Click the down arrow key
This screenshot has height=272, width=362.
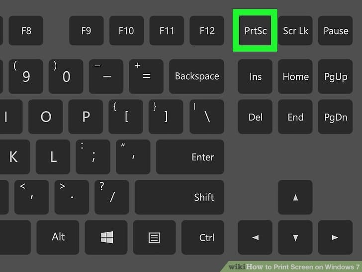coord(295,237)
